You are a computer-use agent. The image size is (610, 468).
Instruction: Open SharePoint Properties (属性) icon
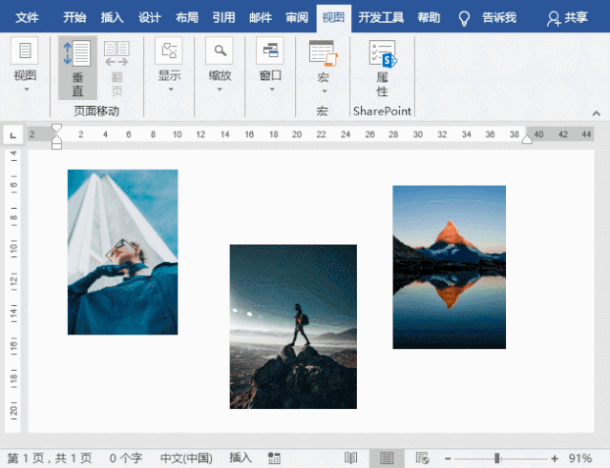click(x=383, y=68)
